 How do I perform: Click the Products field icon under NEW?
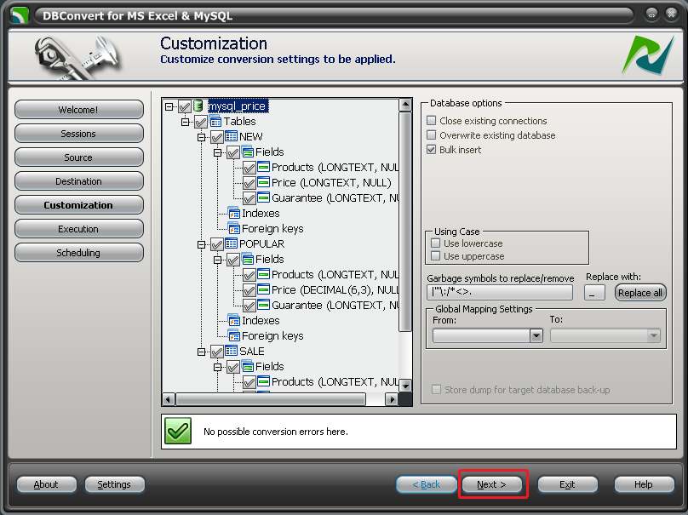pos(263,167)
